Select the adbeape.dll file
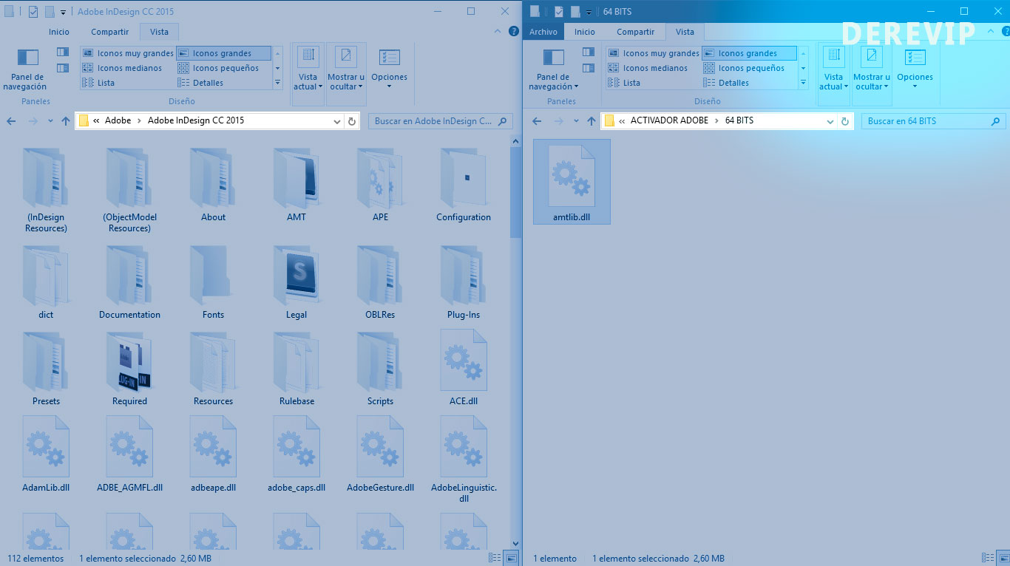The image size is (1010, 566). coord(213,454)
